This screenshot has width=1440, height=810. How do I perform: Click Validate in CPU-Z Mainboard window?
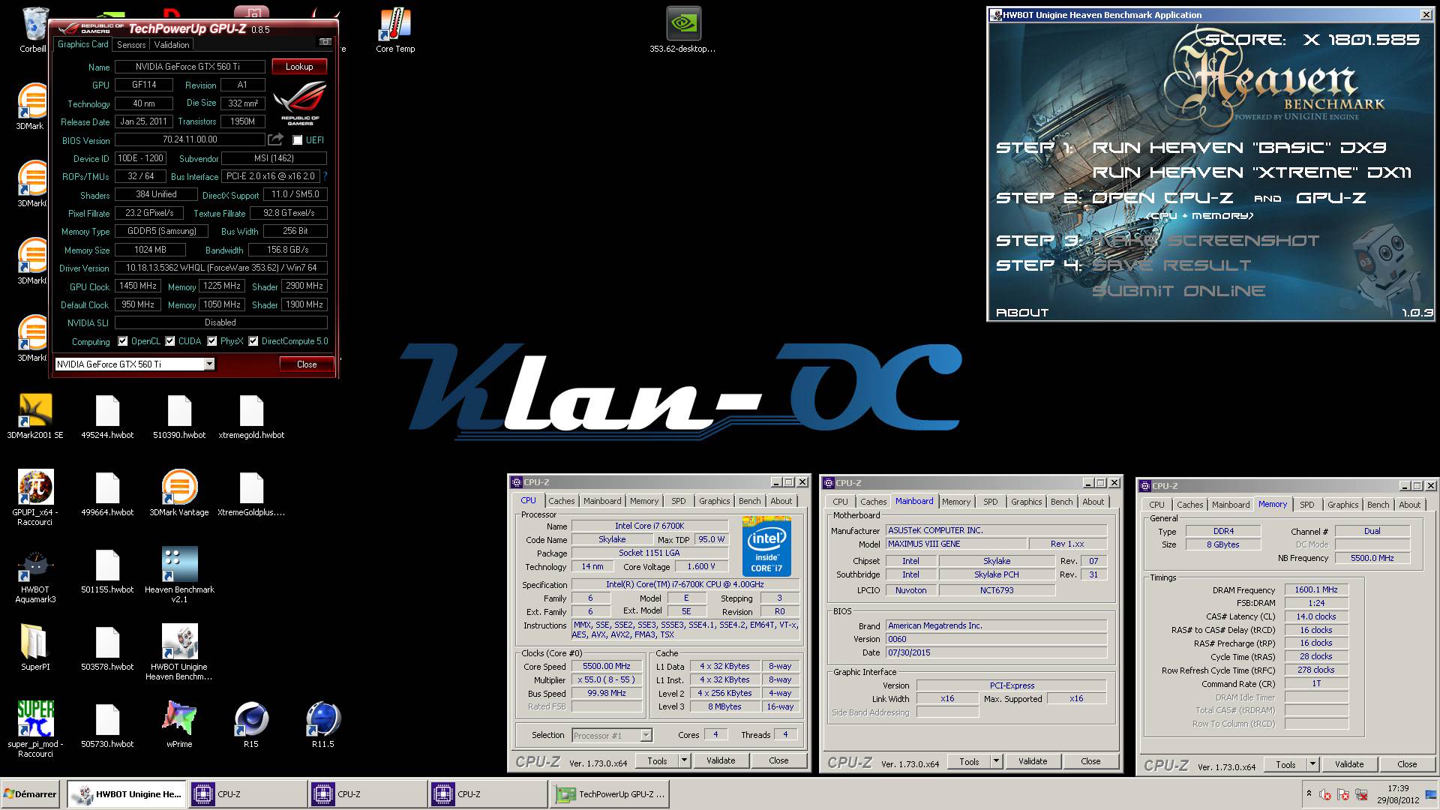[x=1033, y=761]
